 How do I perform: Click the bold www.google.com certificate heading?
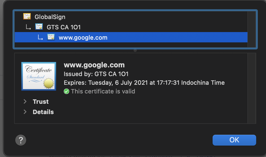[94, 65]
